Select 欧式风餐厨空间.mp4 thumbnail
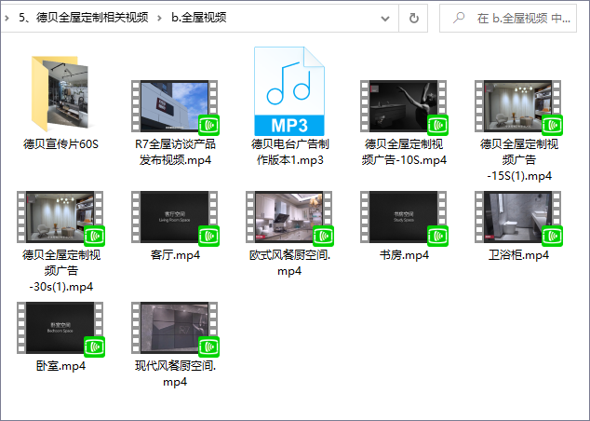The width and height of the screenshot is (590, 421). (x=289, y=217)
